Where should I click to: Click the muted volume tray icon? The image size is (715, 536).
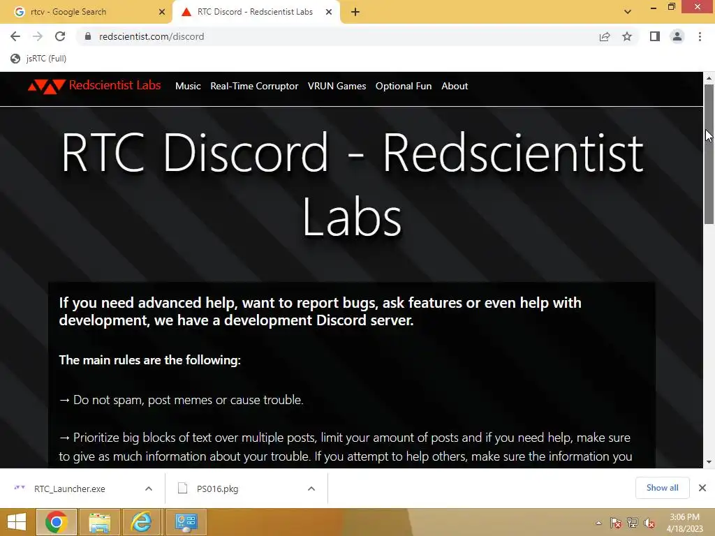pyautogui.click(x=649, y=523)
